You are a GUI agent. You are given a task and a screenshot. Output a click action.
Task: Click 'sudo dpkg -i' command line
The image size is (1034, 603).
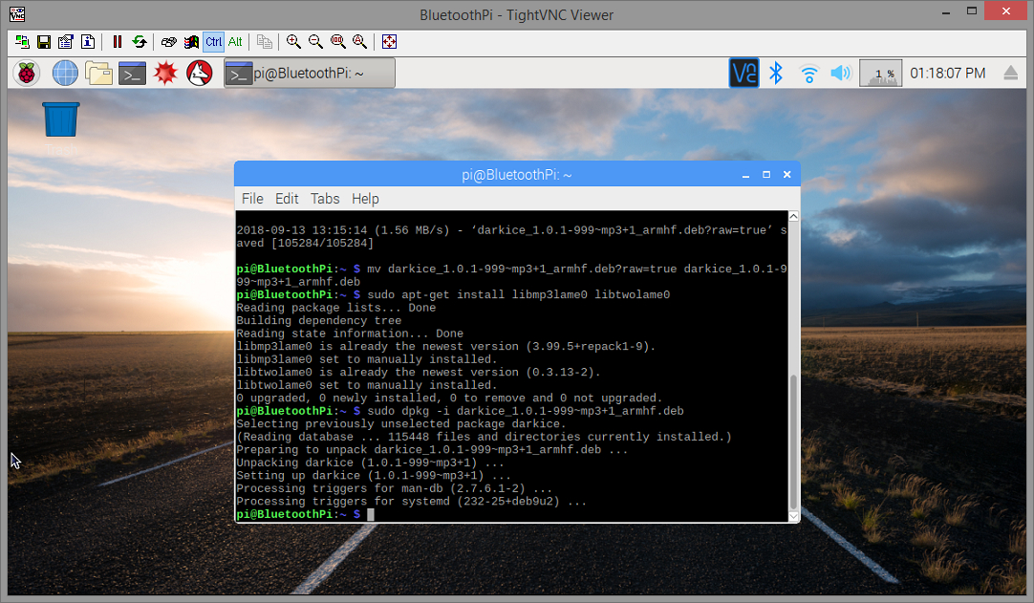point(526,411)
